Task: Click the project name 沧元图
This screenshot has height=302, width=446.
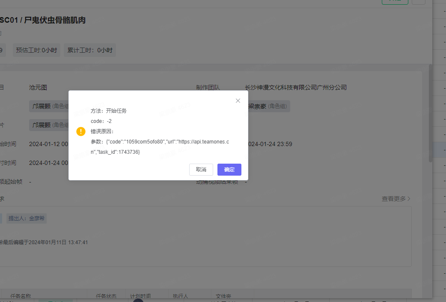Action: (x=38, y=87)
